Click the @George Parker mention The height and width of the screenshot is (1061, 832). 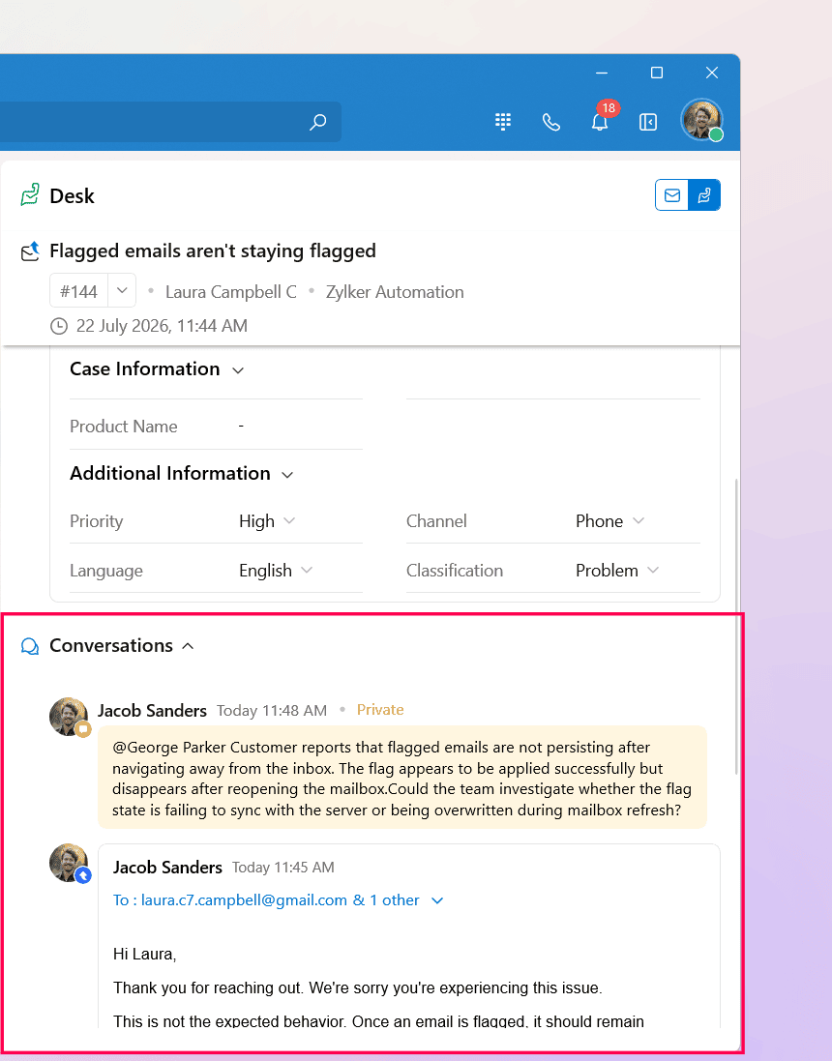169,748
